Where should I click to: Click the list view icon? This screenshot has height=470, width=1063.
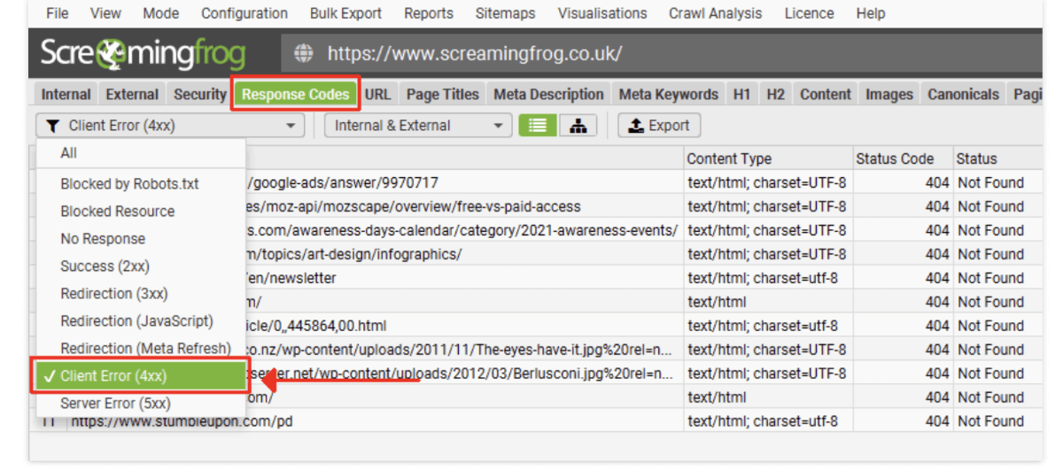(537, 126)
